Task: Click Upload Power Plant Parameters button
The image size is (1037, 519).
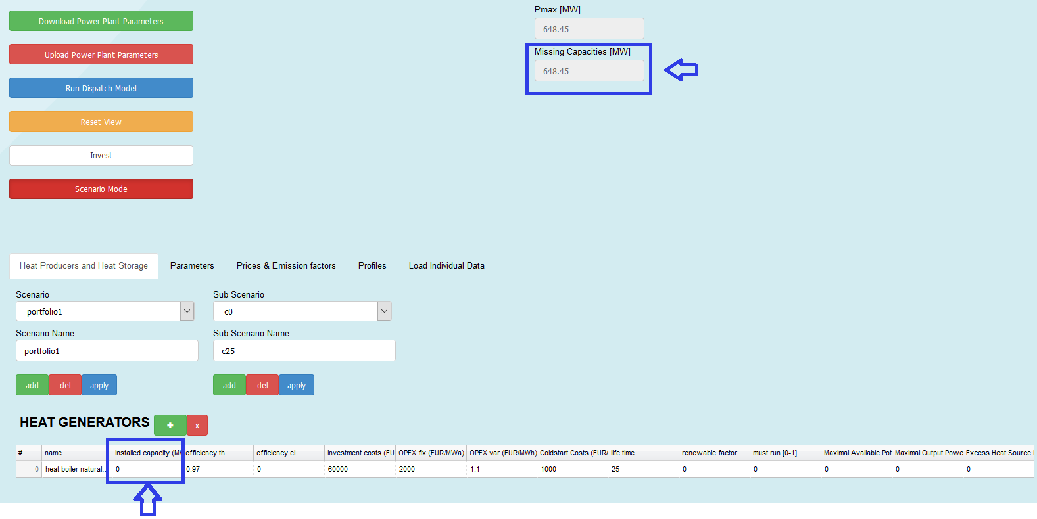Action: [x=101, y=55]
